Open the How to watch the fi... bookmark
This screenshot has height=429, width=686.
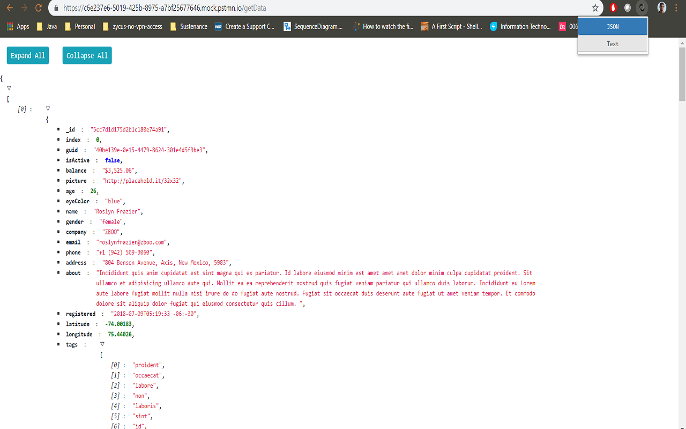[383, 26]
